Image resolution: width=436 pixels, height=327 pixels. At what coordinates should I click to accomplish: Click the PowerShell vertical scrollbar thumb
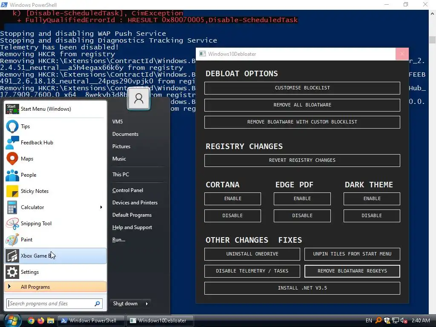[433, 40]
